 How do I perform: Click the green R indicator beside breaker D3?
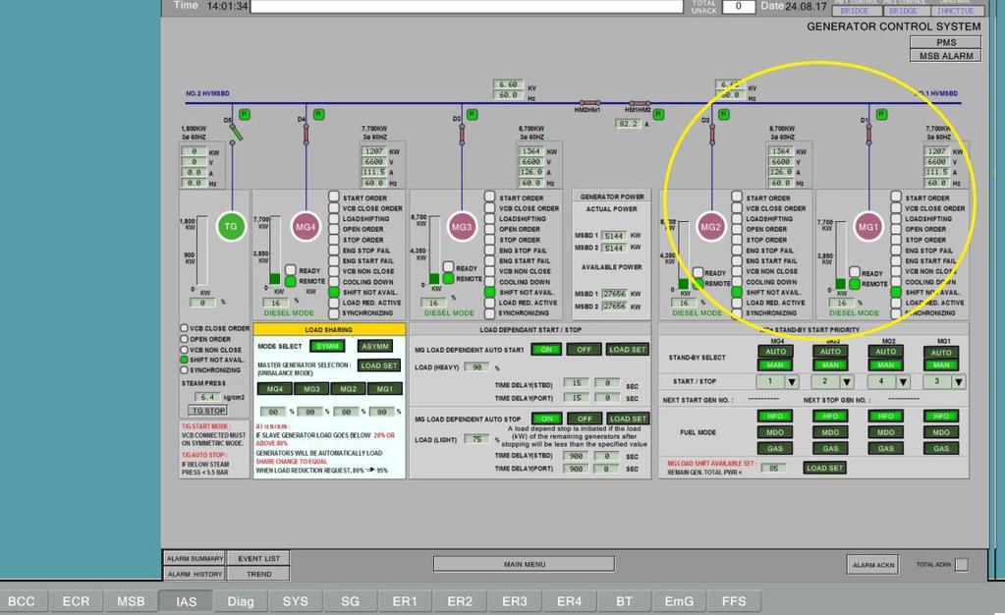[x=473, y=114]
